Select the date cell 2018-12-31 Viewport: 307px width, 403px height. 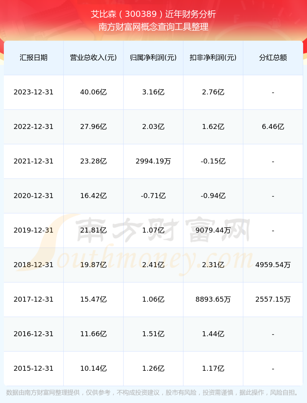[34, 265]
